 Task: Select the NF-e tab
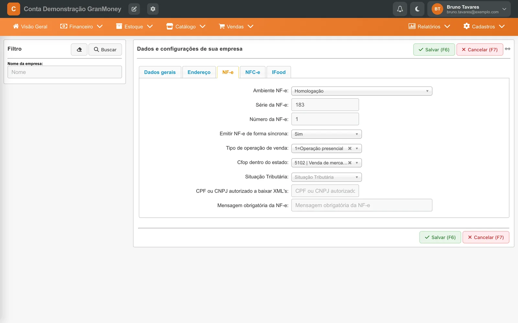coord(228,72)
